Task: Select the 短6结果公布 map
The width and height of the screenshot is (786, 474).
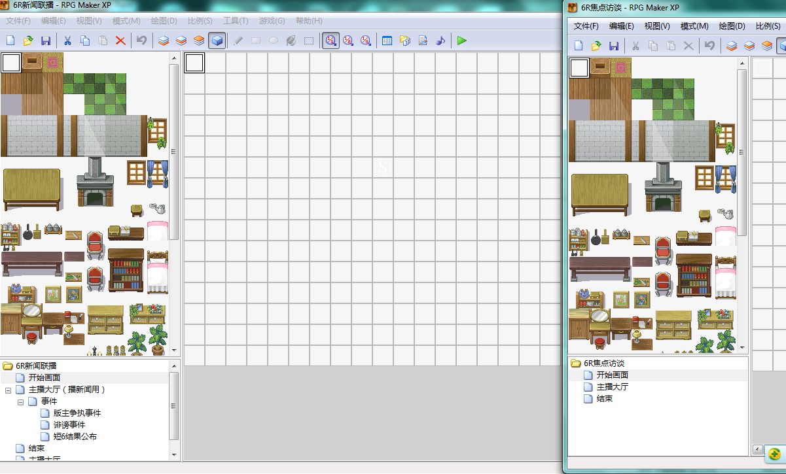Action: click(x=75, y=437)
